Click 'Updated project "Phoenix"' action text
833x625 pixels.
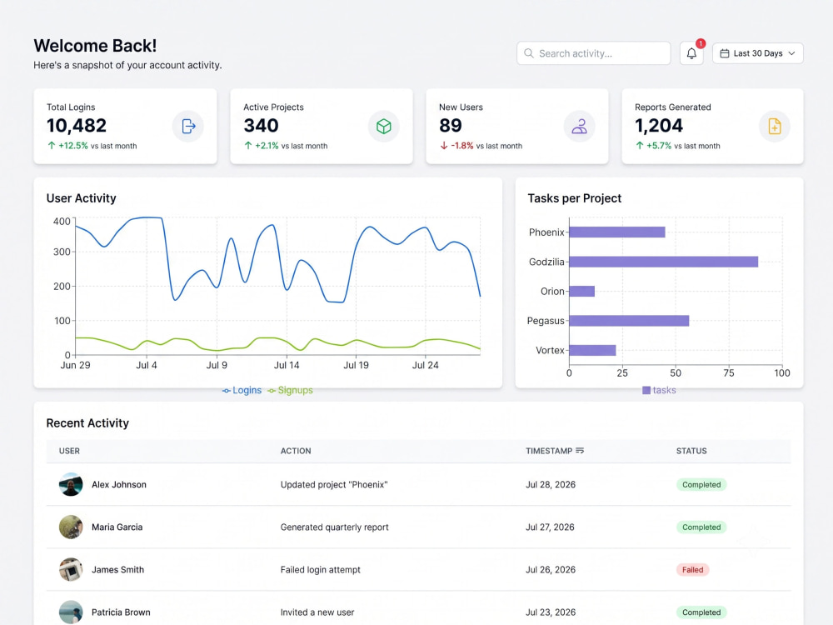[334, 484]
